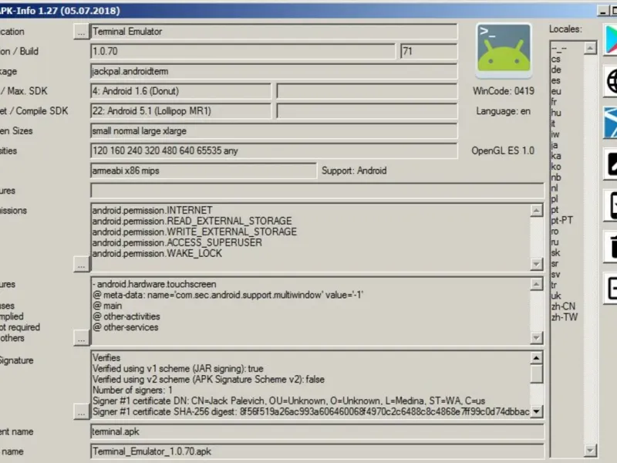Click the empty textures field
This screenshot has height=463, width=617.
tap(317, 191)
